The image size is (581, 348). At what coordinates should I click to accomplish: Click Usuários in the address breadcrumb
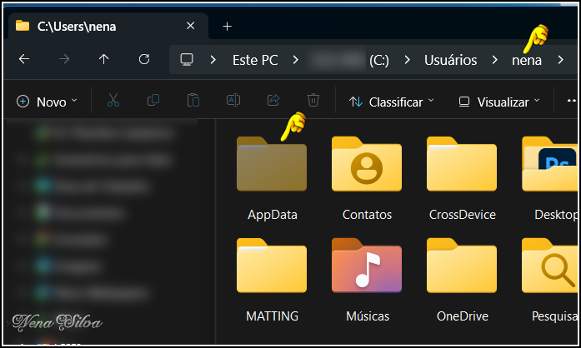click(x=450, y=60)
